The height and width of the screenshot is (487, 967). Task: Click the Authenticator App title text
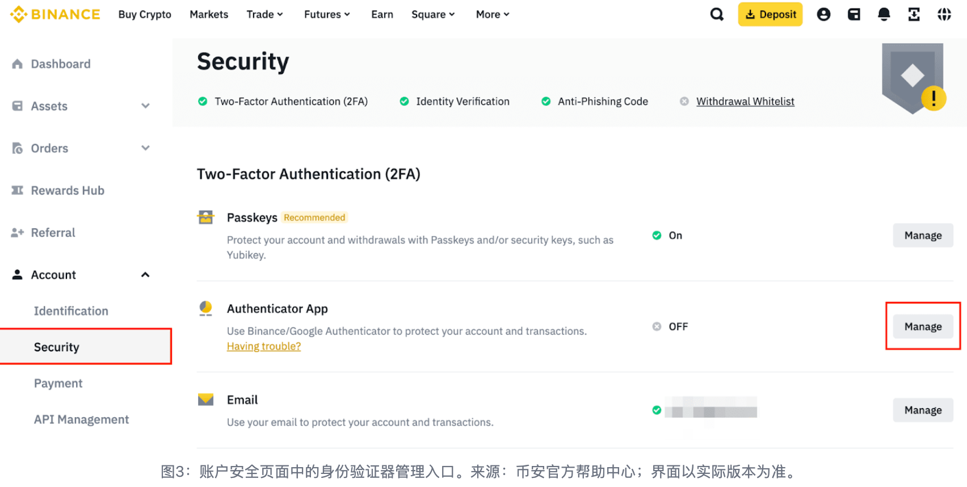tap(278, 309)
